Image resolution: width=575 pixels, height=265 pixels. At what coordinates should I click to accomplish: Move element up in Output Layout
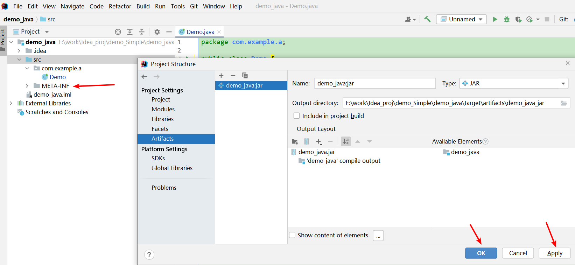click(x=358, y=141)
